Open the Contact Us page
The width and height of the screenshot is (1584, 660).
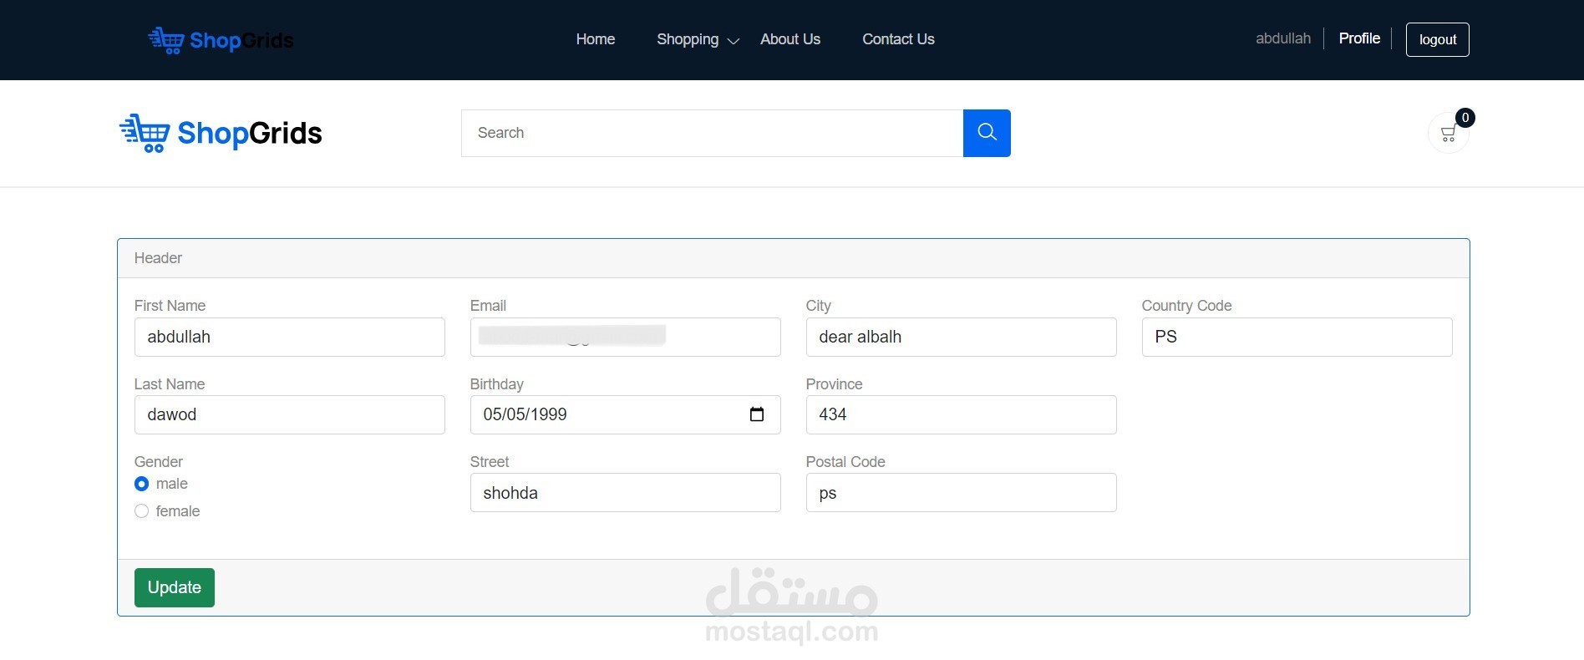click(898, 39)
